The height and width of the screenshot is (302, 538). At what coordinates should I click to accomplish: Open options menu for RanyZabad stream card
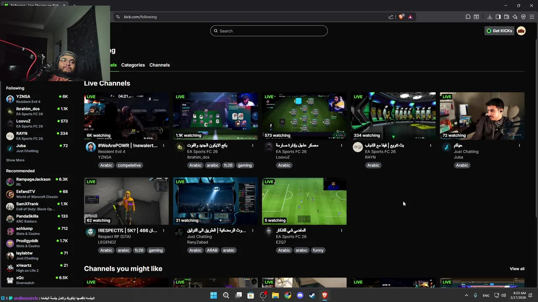[253, 230]
